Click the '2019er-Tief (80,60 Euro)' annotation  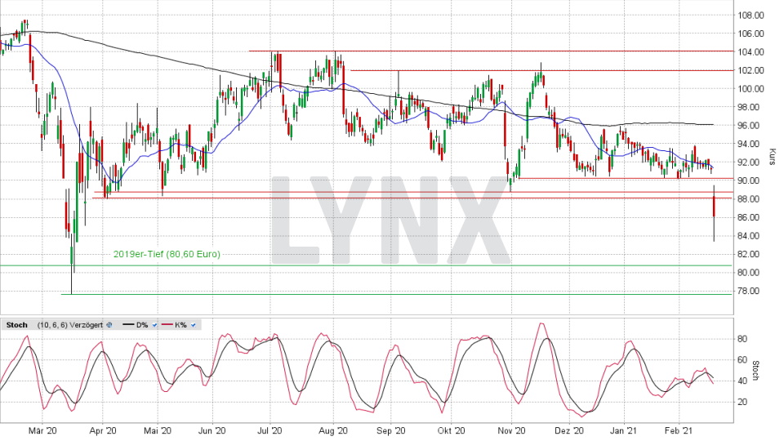click(x=167, y=254)
